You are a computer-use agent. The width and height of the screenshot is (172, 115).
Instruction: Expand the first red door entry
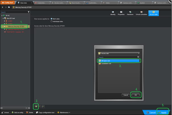point(5,21)
